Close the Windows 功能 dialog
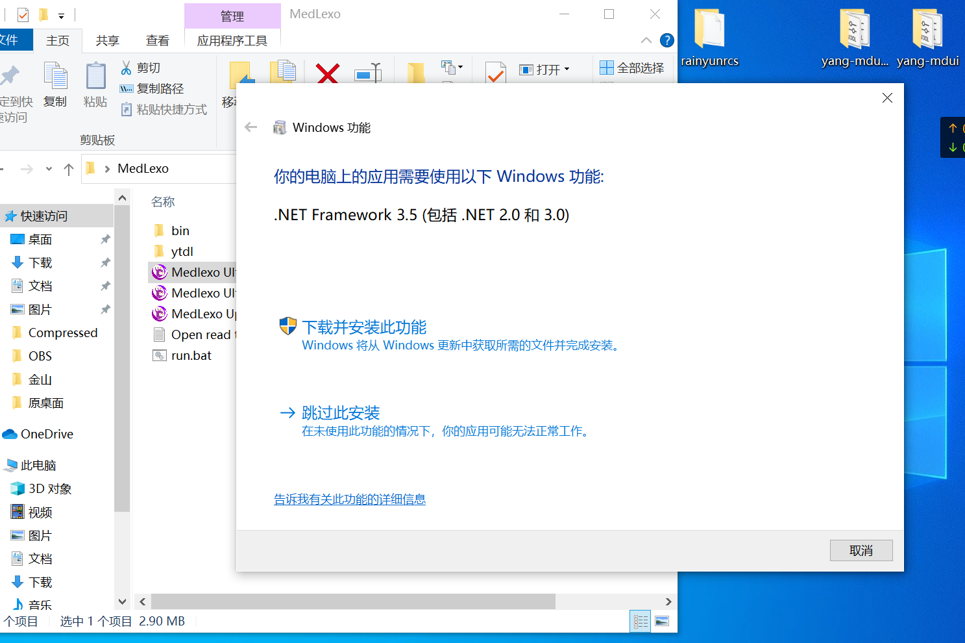965x643 pixels. click(887, 97)
